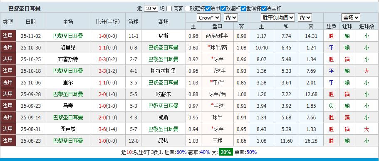379x161 pixels.
Task: Click the away odds 14.31
Action: click(x=311, y=36)
